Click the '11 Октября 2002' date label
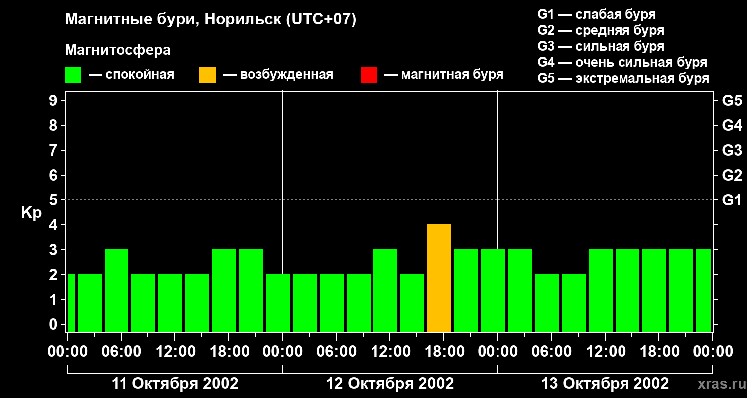 [175, 384]
